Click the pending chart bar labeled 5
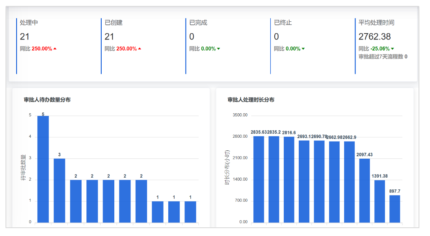The height and width of the screenshot is (236, 430). point(43,169)
